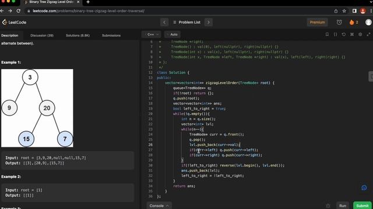Open the timer alarm clock icon
The width and height of the screenshot is (373, 209).
click(339, 22)
